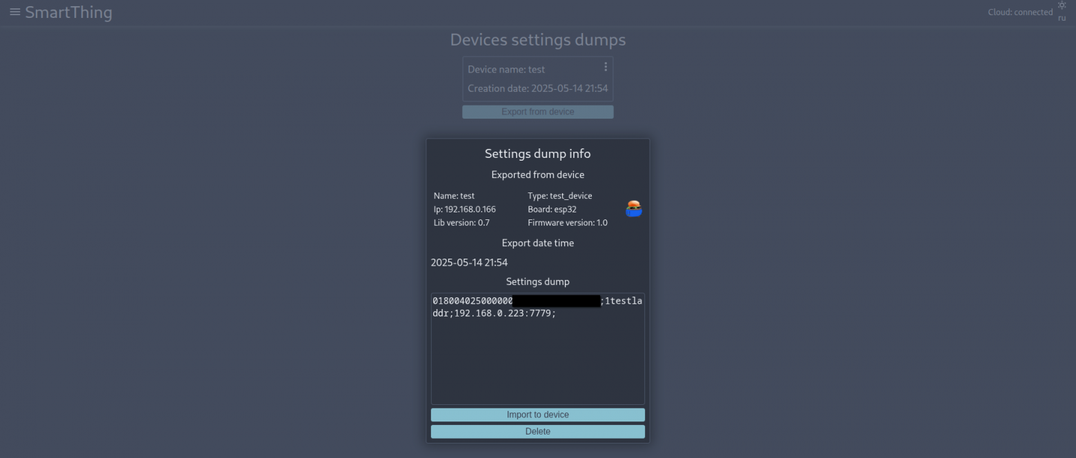Click the "Board: esp32" text
Screen dimensions: 1076x458
552,209
